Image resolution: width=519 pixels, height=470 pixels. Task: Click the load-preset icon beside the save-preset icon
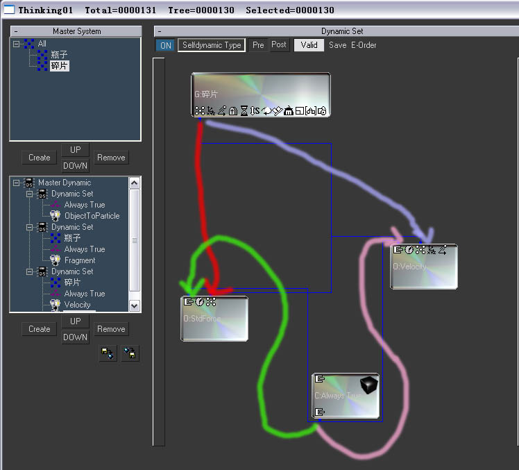coord(130,353)
